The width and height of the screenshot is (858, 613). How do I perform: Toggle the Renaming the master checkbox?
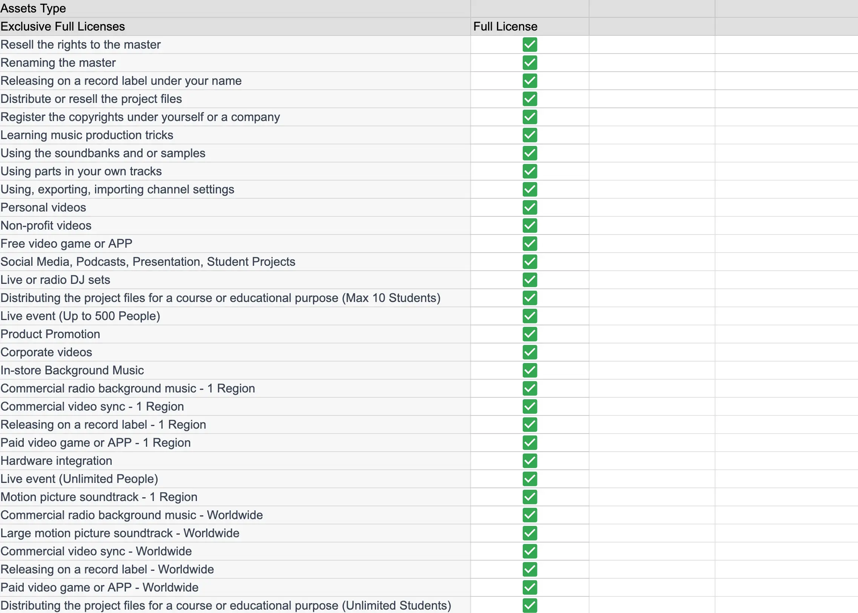point(530,63)
